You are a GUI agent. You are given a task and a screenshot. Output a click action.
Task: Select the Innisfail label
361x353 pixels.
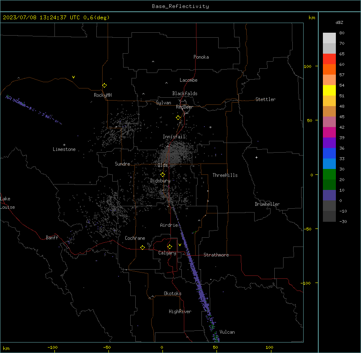coord(174,137)
